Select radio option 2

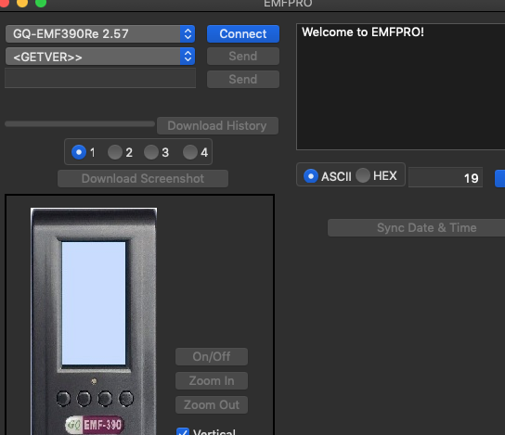point(115,152)
